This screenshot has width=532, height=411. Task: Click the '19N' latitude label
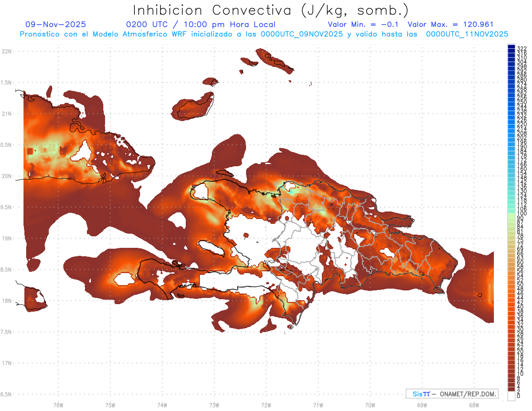(x=7, y=238)
